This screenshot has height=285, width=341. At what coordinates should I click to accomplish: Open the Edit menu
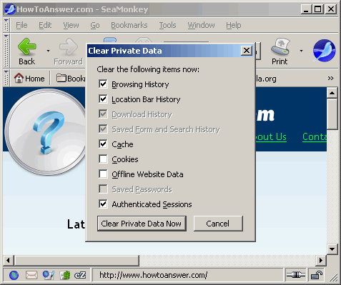click(45, 25)
